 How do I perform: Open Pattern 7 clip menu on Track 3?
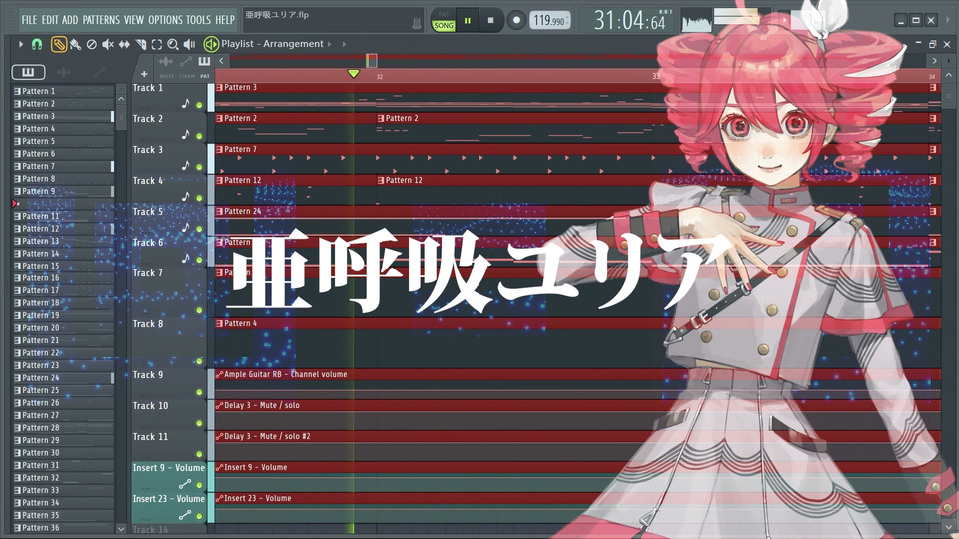coord(219,149)
